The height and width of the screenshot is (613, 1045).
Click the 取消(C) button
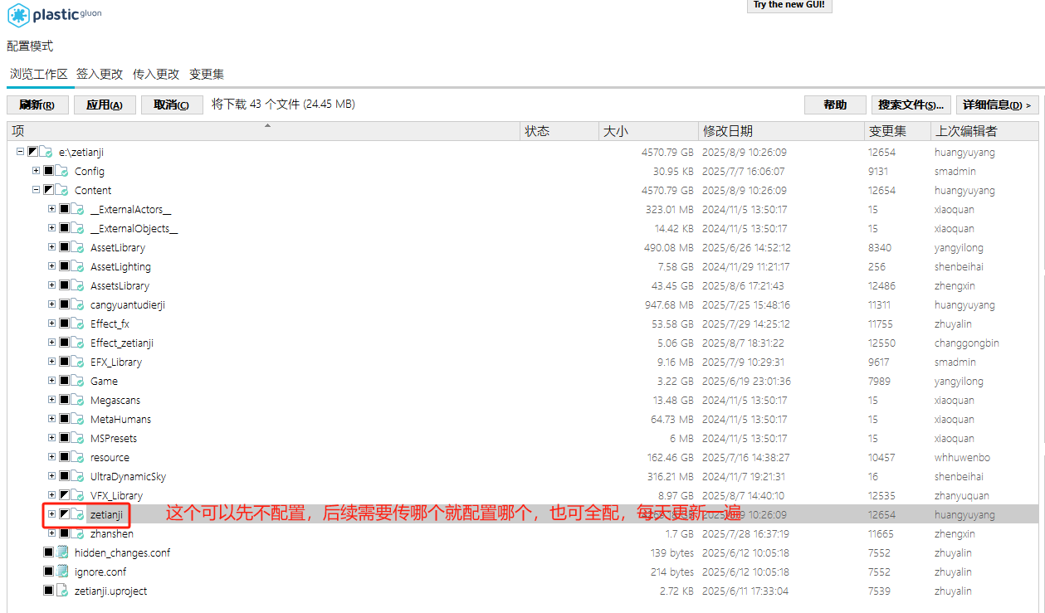point(172,105)
